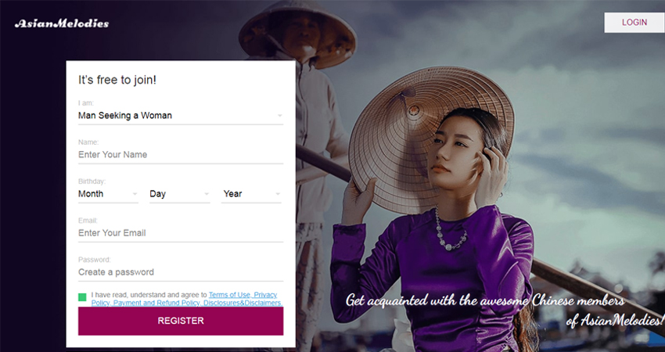The image size is (665, 352).
Task: Open the Year birthday selector
Action: [x=251, y=194]
